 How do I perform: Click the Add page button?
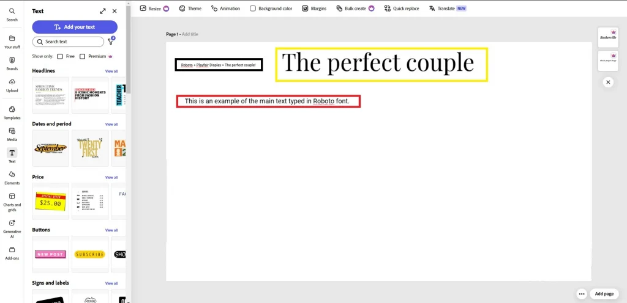point(604,294)
